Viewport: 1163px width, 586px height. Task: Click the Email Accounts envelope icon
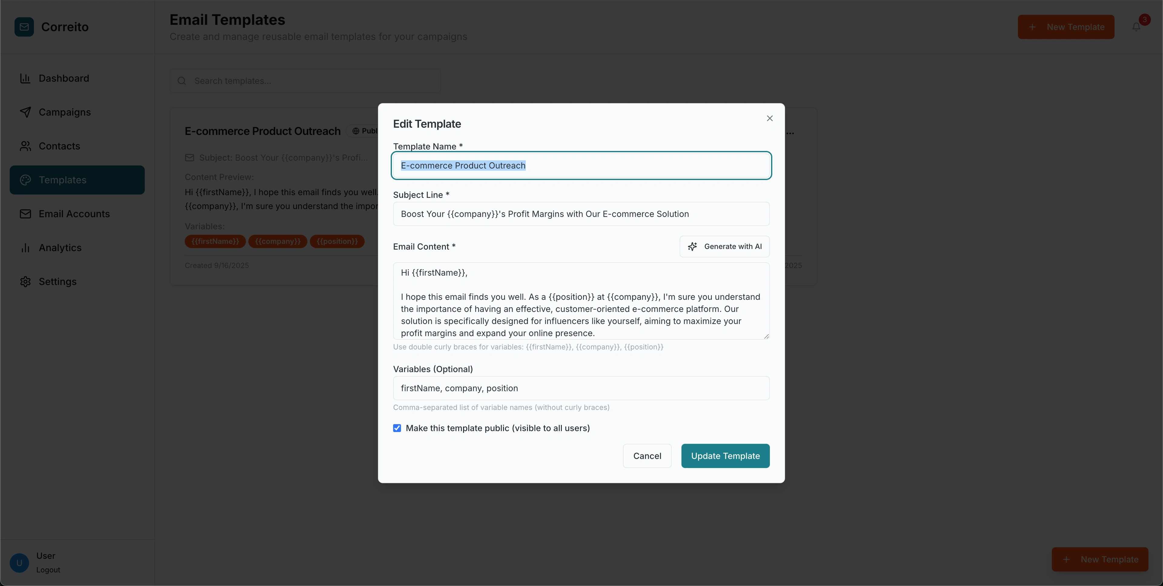click(25, 214)
